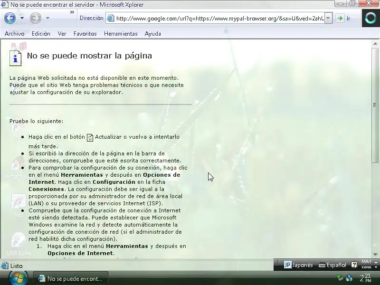Click the status bar Listo page icon
This screenshot has height=285, width=380.
pos(4,266)
